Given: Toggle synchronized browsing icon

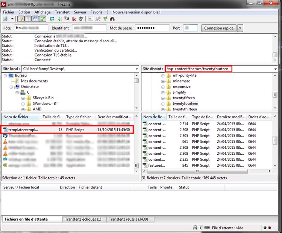Looking at the screenshot, I should click(x=105, y=19).
